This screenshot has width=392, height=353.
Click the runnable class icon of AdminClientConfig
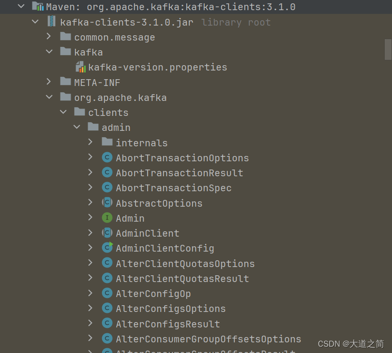(107, 247)
